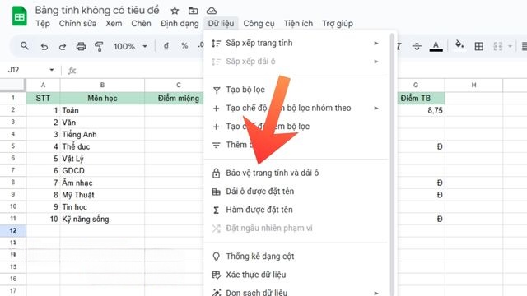Click the sort sheet icon

(x=216, y=44)
